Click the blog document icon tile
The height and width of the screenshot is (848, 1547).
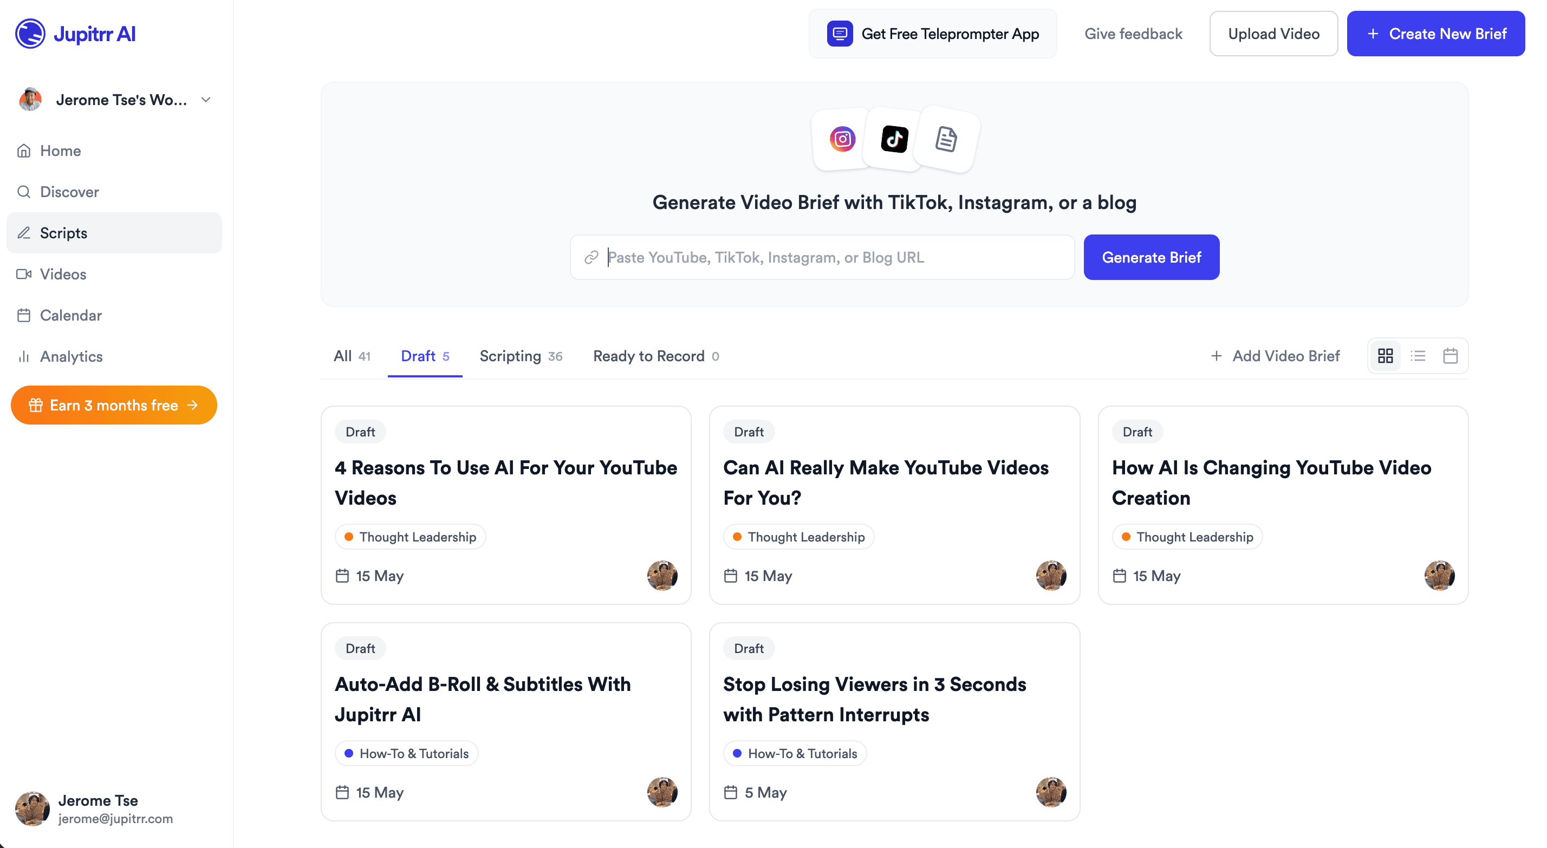pyautogui.click(x=946, y=139)
